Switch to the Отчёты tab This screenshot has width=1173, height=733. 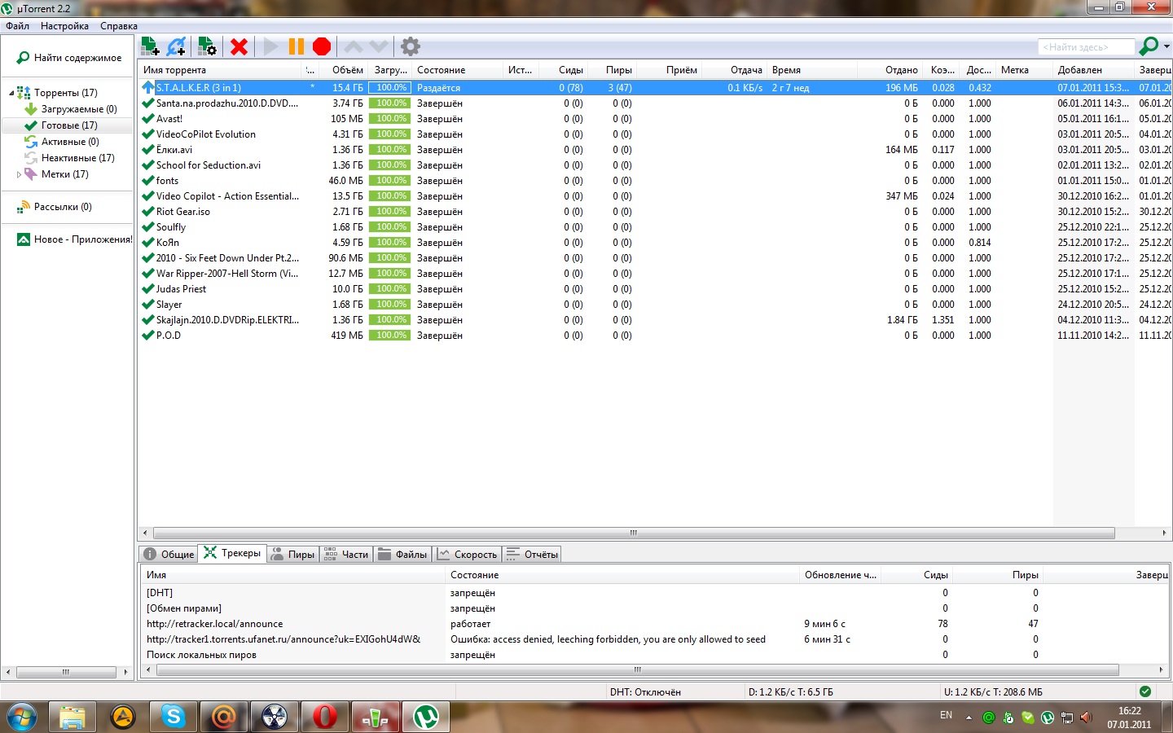(x=532, y=555)
